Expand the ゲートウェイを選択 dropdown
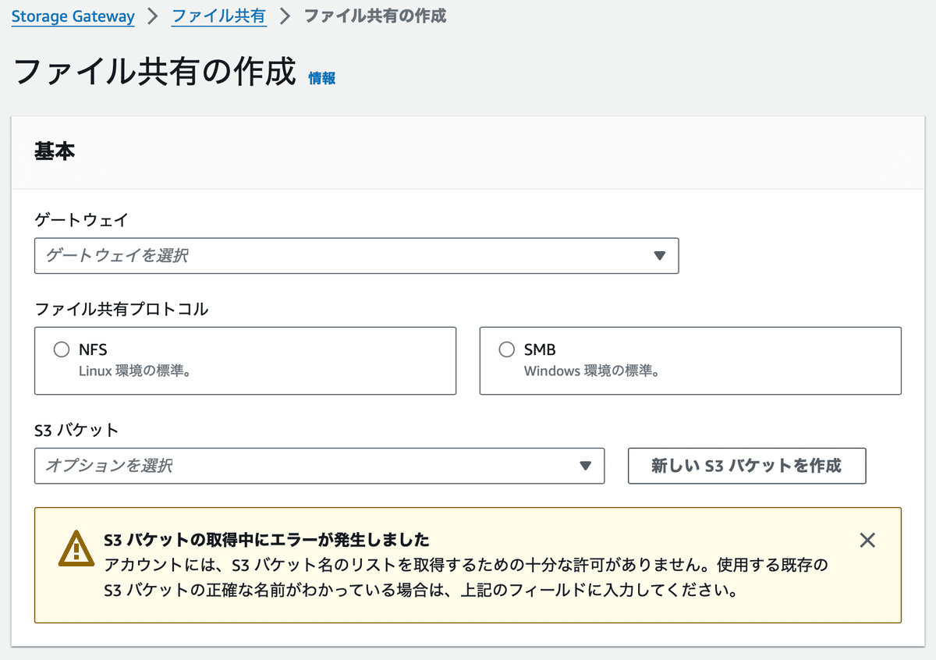Image resolution: width=936 pixels, height=660 pixels. pos(356,256)
